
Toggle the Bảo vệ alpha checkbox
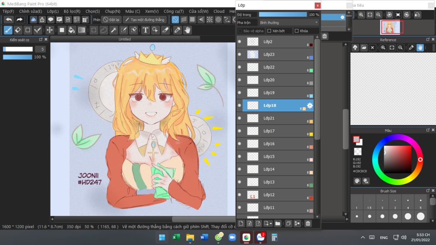[240, 31]
